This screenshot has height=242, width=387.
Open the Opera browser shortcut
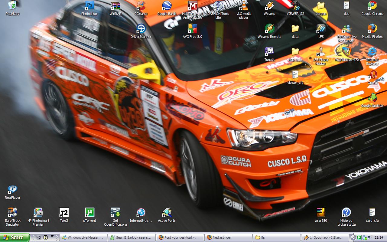[372, 77]
